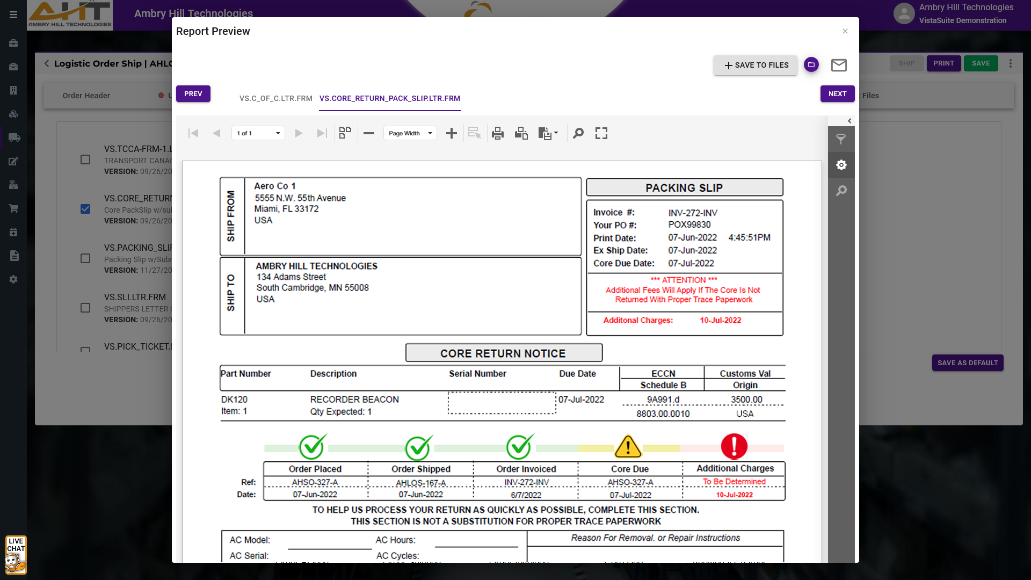Check the VS.PACKING_SLIP checkbox

pos(85,258)
